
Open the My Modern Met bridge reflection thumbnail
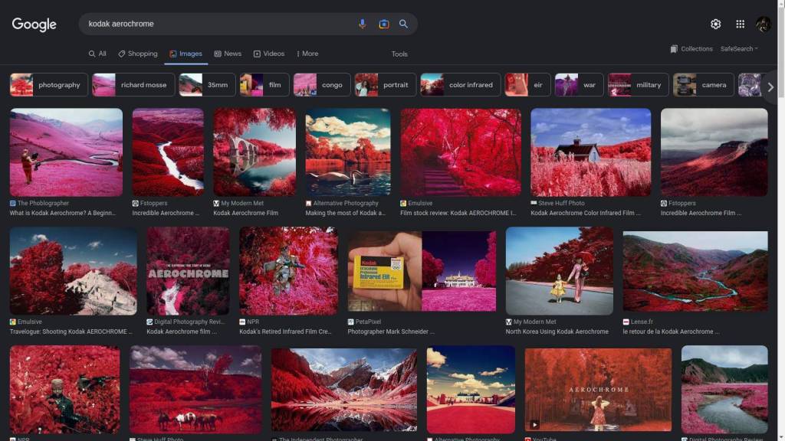pos(255,152)
